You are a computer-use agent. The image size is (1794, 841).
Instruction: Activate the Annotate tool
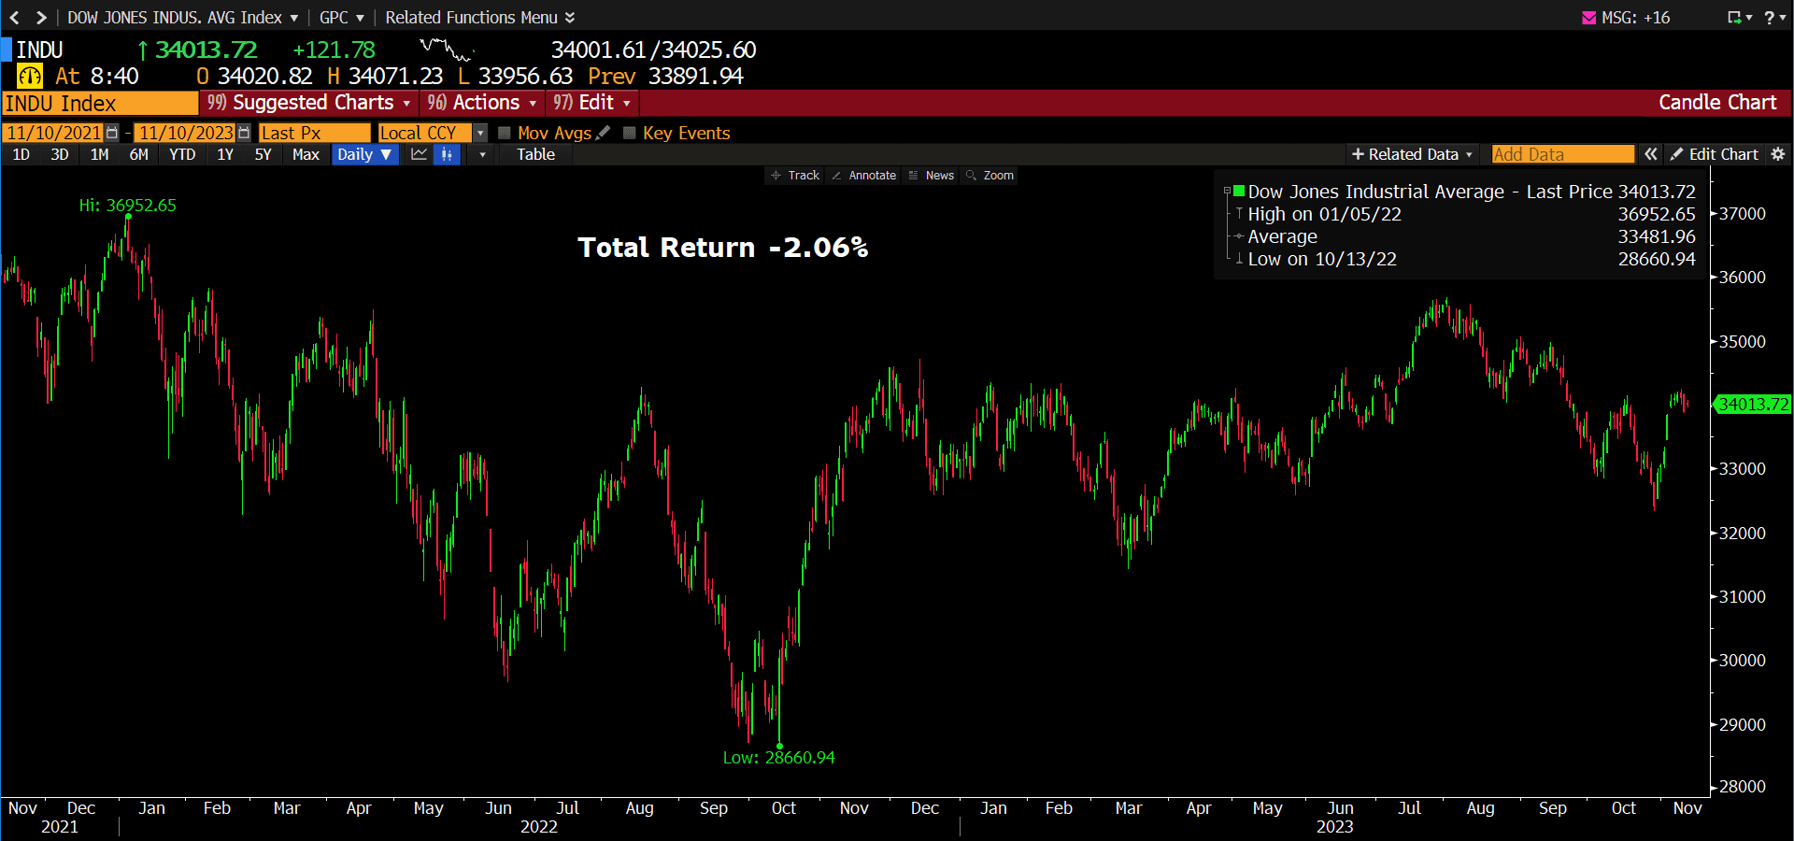click(x=862, y=175)
